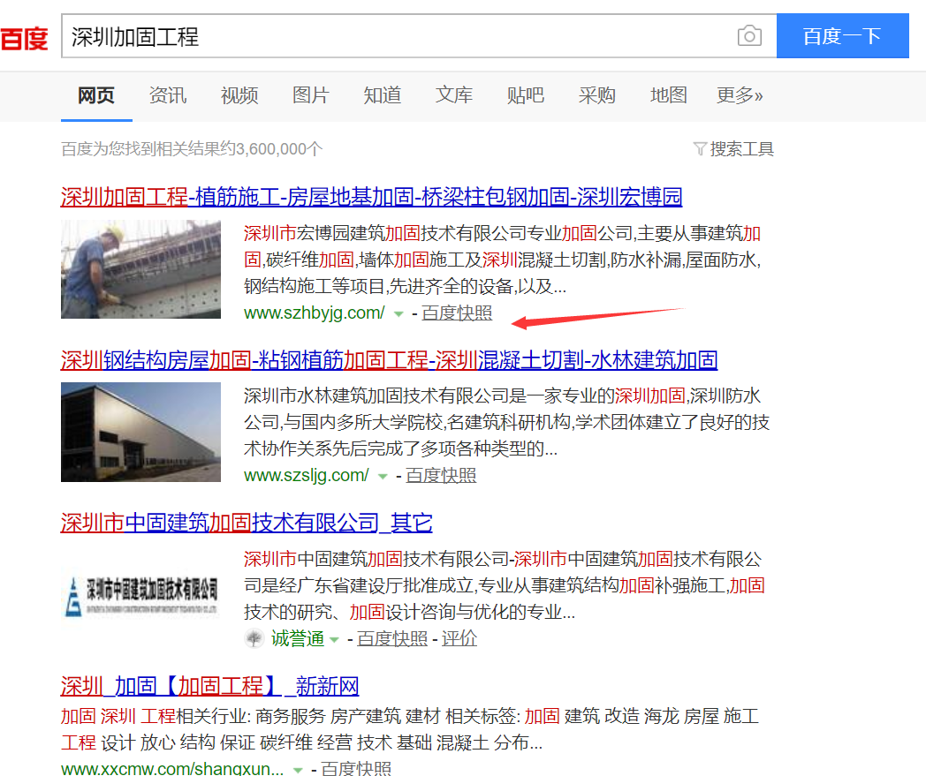Visit URL www.szsljg.com/

point(307,475)
